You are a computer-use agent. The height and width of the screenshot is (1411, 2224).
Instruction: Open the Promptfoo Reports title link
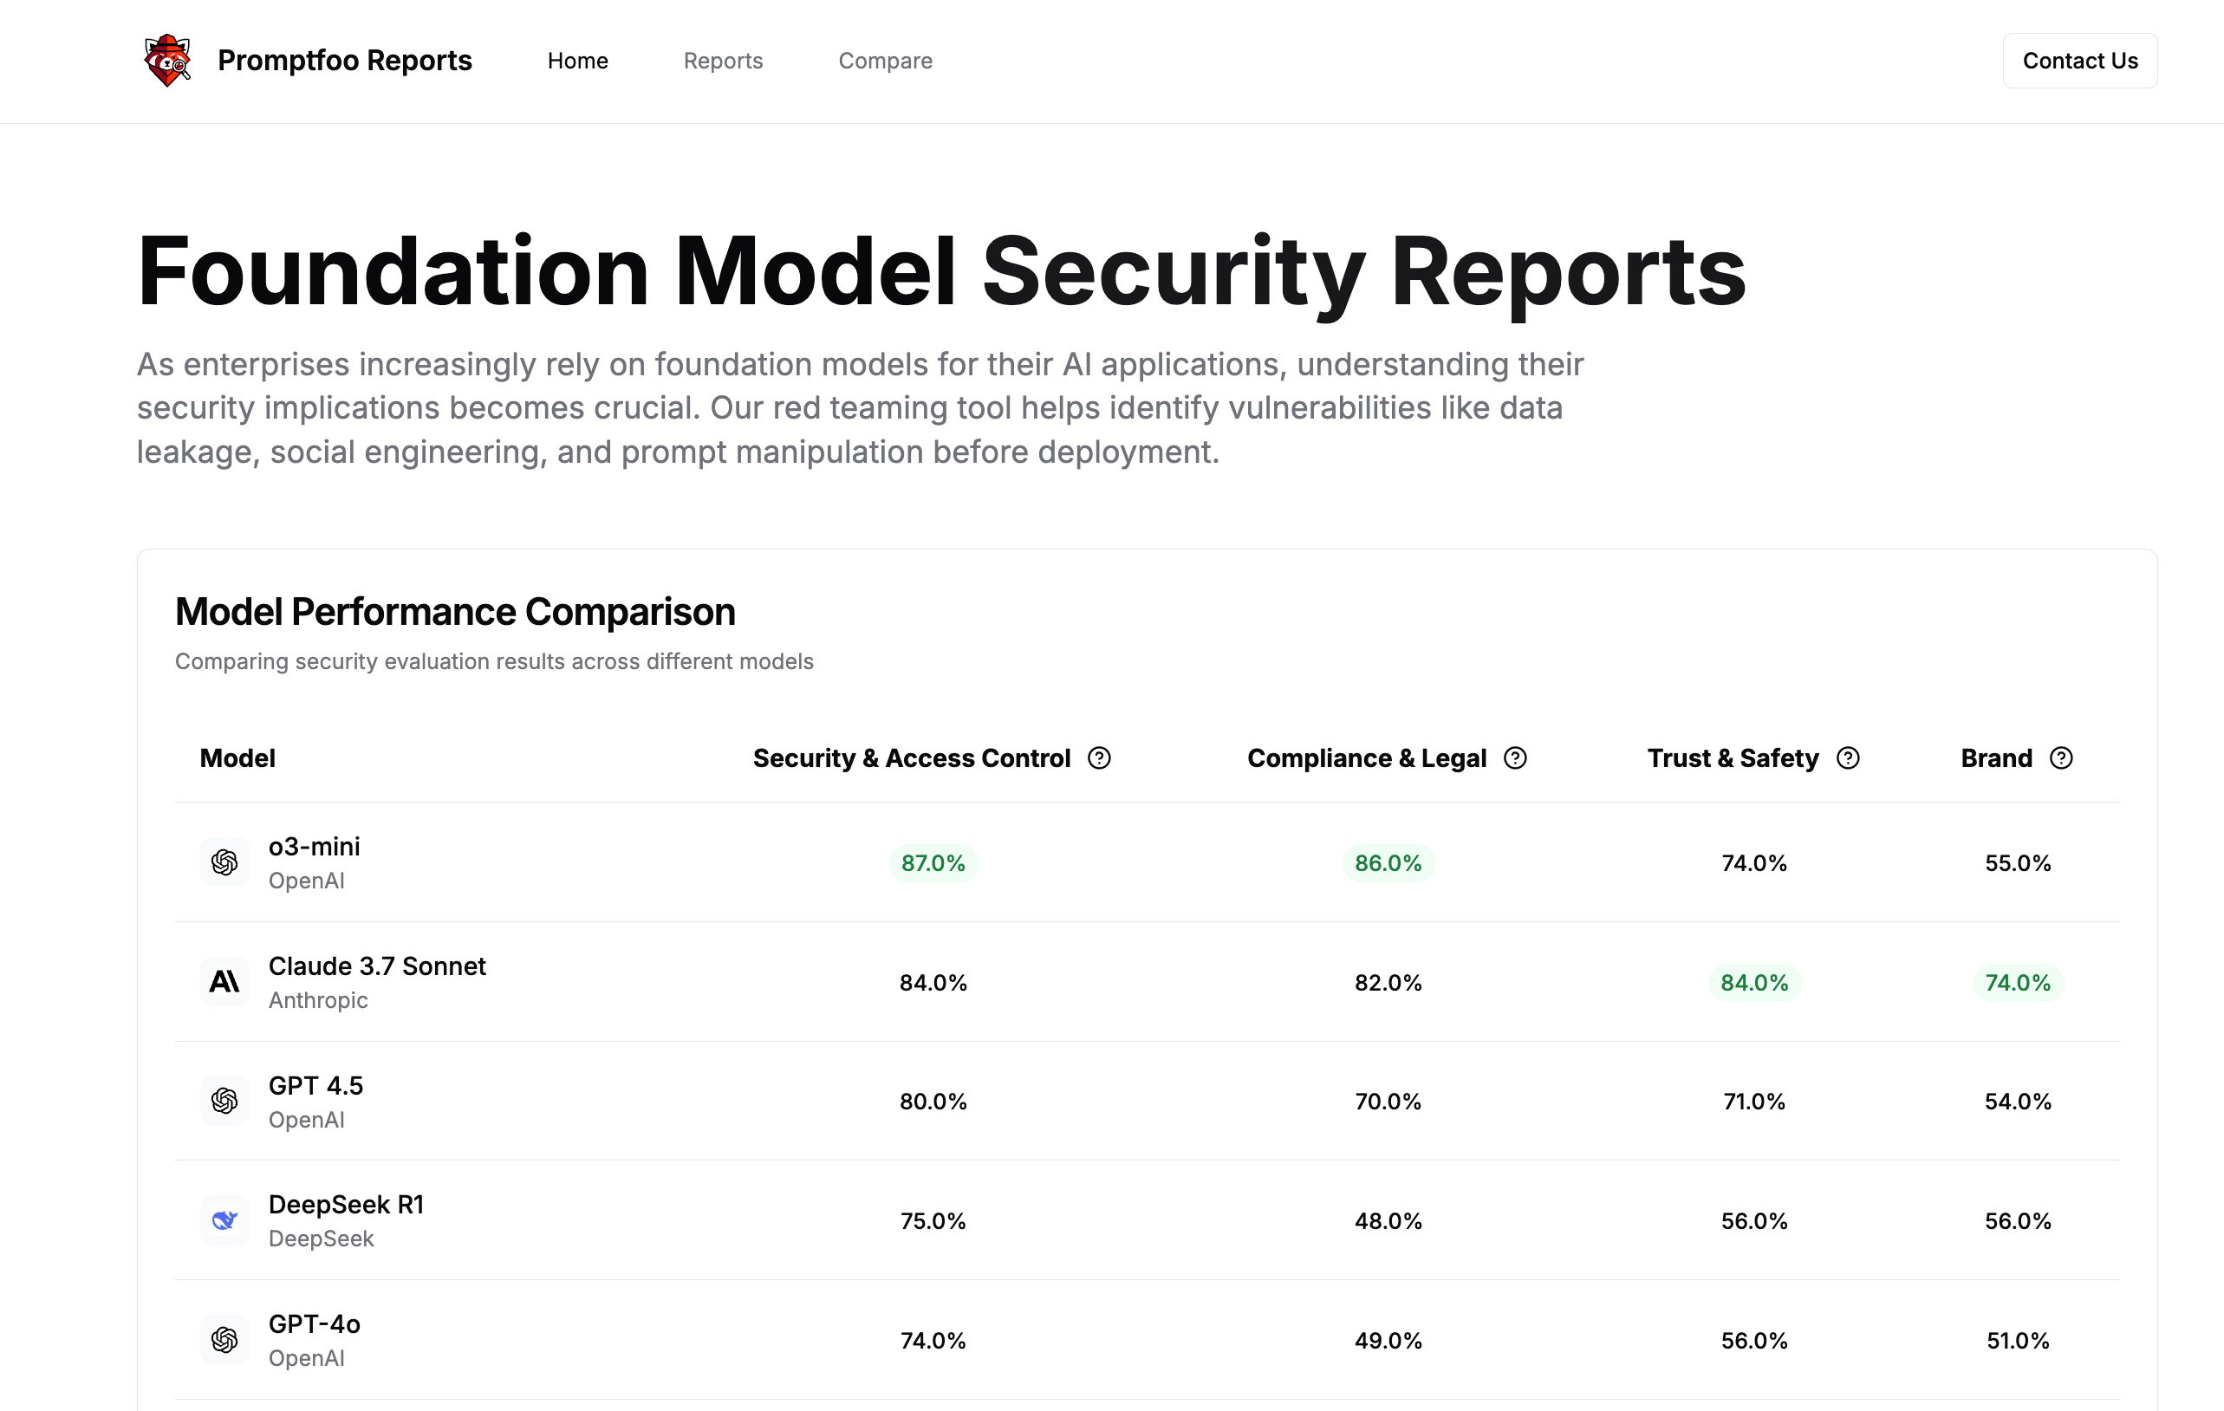[x=344, y=61]
